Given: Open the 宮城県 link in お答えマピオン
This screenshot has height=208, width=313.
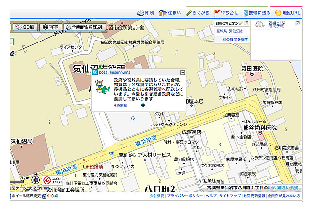Looking at the screenshot, I should (x=222, y=31).
